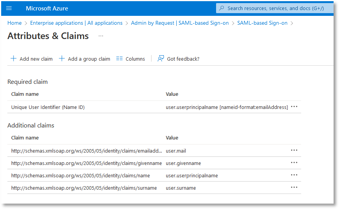Open the Azure portal hamburger menu
This screenshot has height=209, width=339.
point(9,8)
